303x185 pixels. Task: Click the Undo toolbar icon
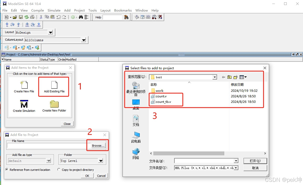pos(59,17)
